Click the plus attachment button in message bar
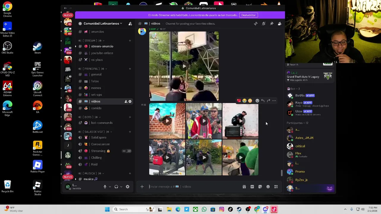 142,187
